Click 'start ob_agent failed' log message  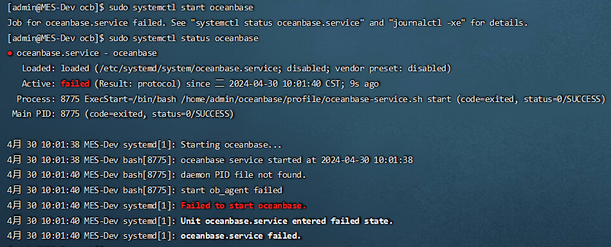[x=232, y=190]
